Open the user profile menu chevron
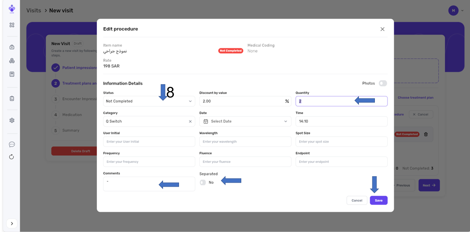 (462, 11)
